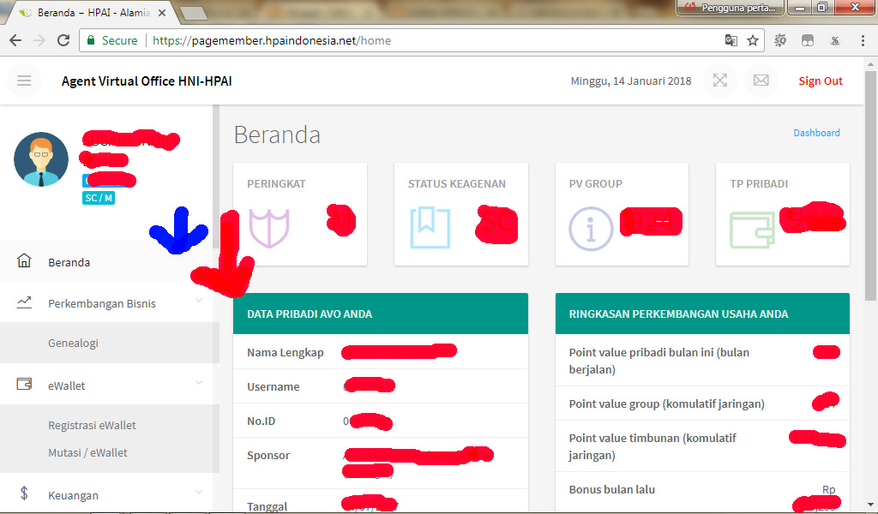
Task: Click the Pengguna perta... profile button
Action: [731, 8]
